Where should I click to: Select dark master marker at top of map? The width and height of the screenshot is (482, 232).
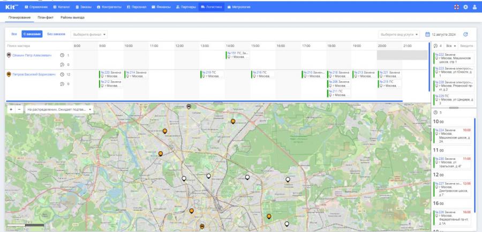(189, 106)
